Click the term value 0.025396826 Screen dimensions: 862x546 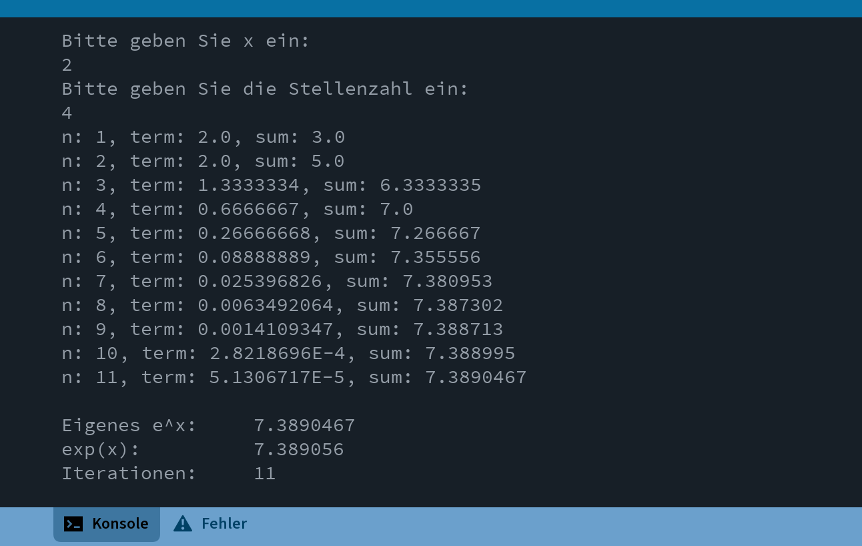click(260, 281)
